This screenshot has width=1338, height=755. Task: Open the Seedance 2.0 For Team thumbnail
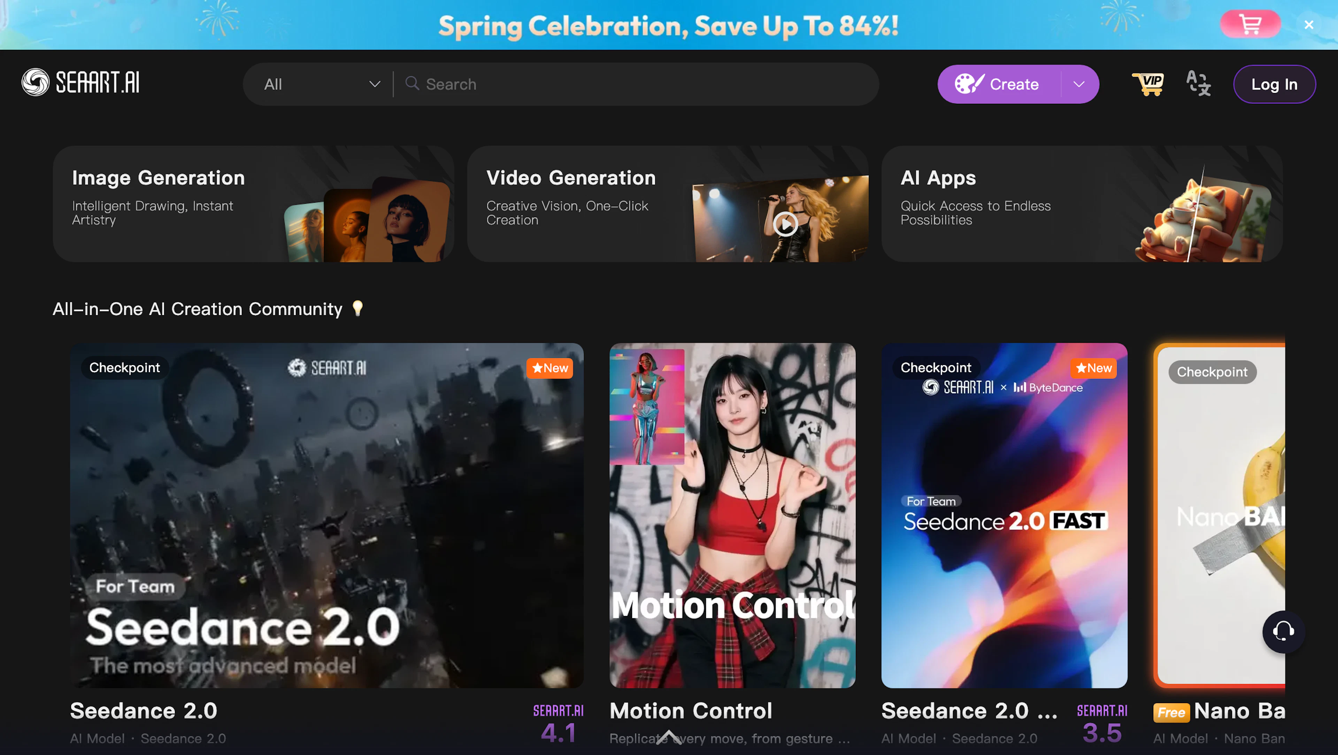click(x=327, y=515)
